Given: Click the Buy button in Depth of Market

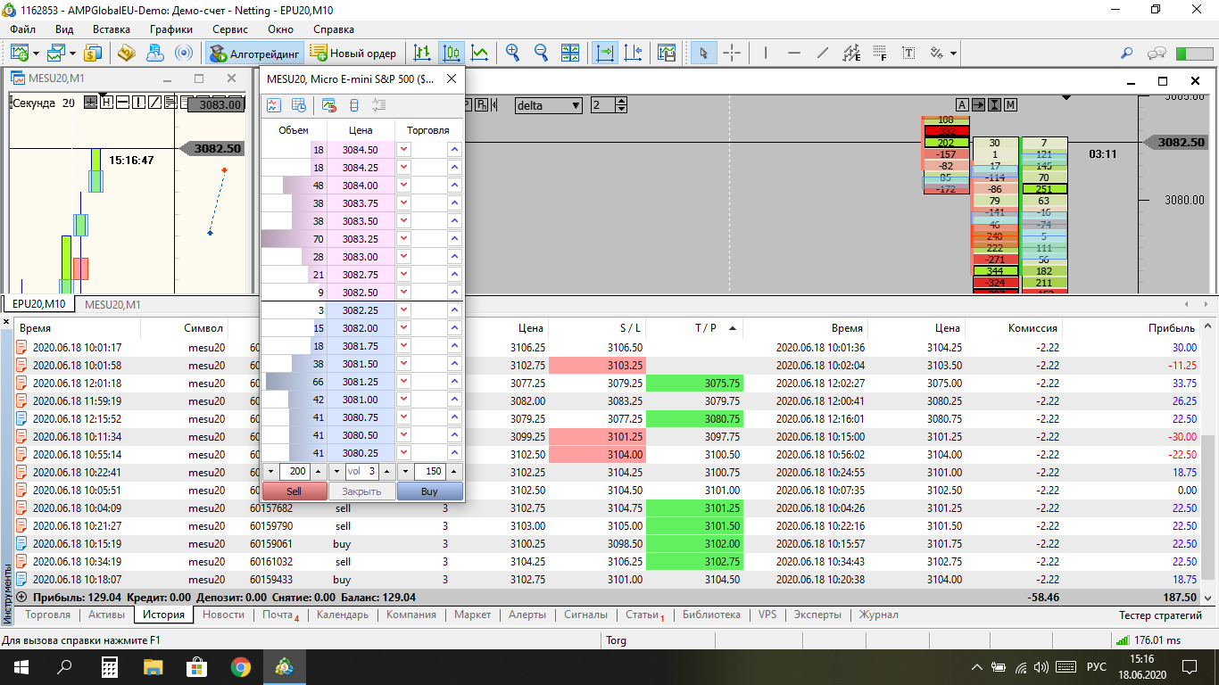Looking at the screenshot, I should tap(430, 491).
